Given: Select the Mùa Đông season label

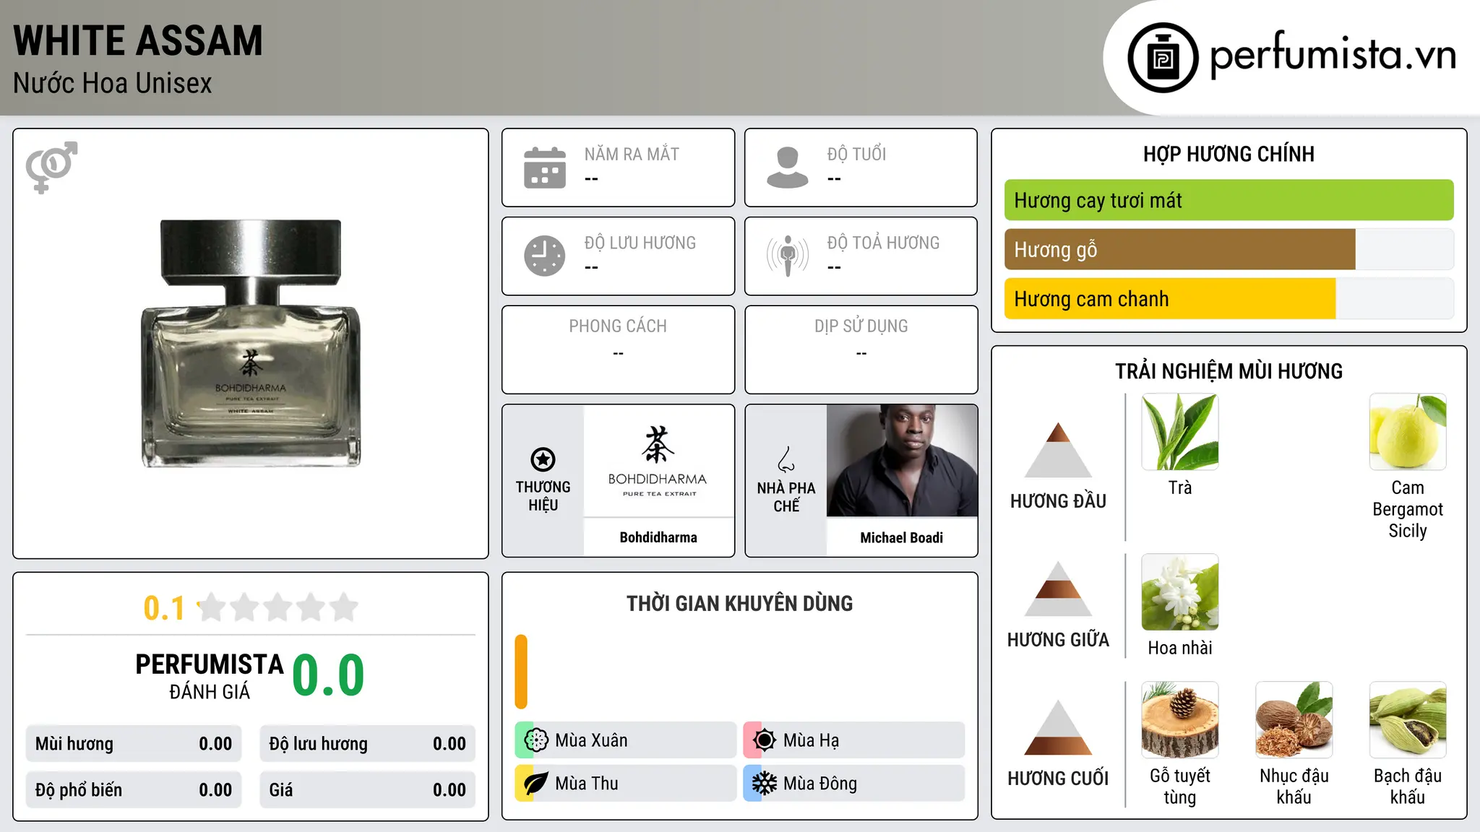Looking at the screenshot, I should click(x=820, y=784).
